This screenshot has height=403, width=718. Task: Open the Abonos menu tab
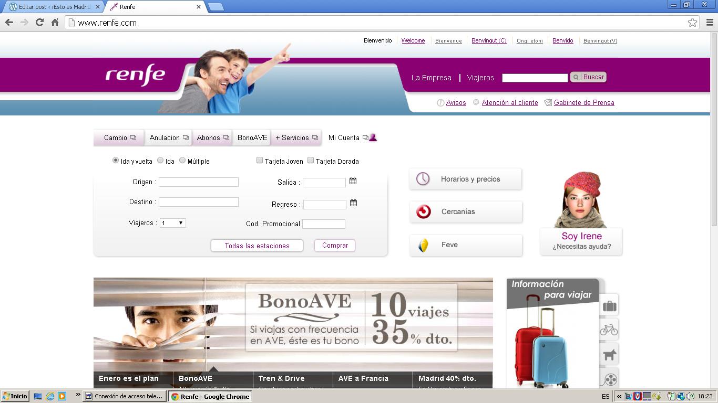coord(213,137)
